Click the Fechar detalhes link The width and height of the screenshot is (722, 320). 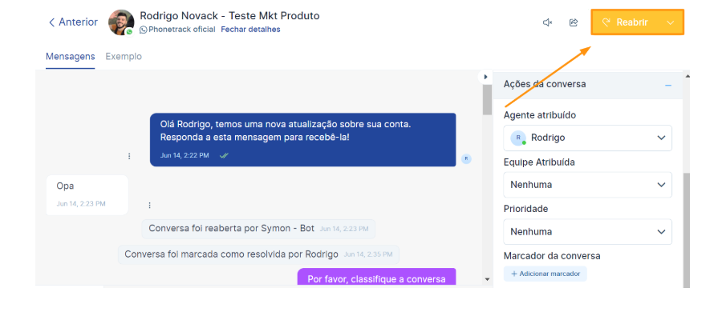click(251, 30)
